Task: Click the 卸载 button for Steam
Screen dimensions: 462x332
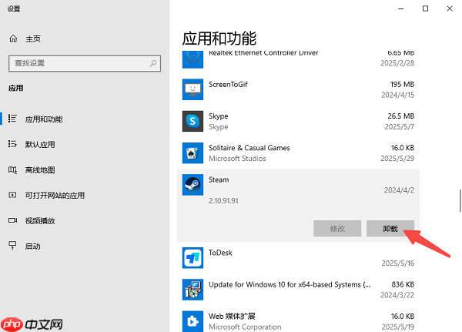Action: point(390,229)
